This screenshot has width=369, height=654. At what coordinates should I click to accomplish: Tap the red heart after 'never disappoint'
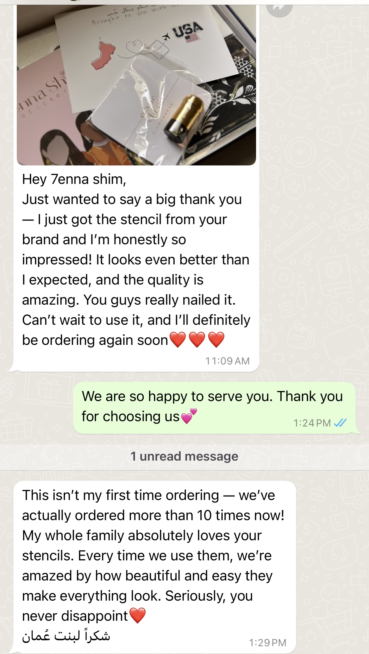138,616
